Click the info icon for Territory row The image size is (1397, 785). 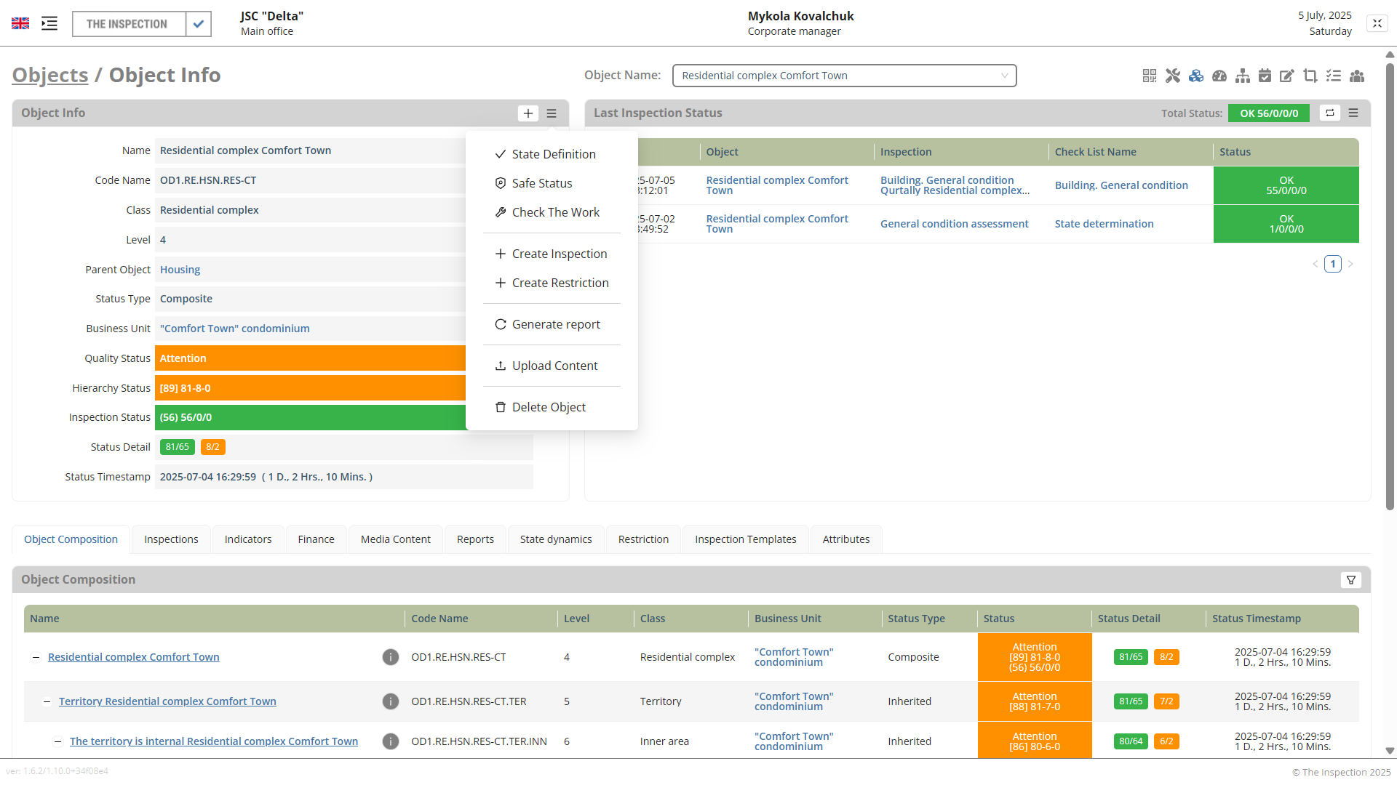[x=391, y=701]
